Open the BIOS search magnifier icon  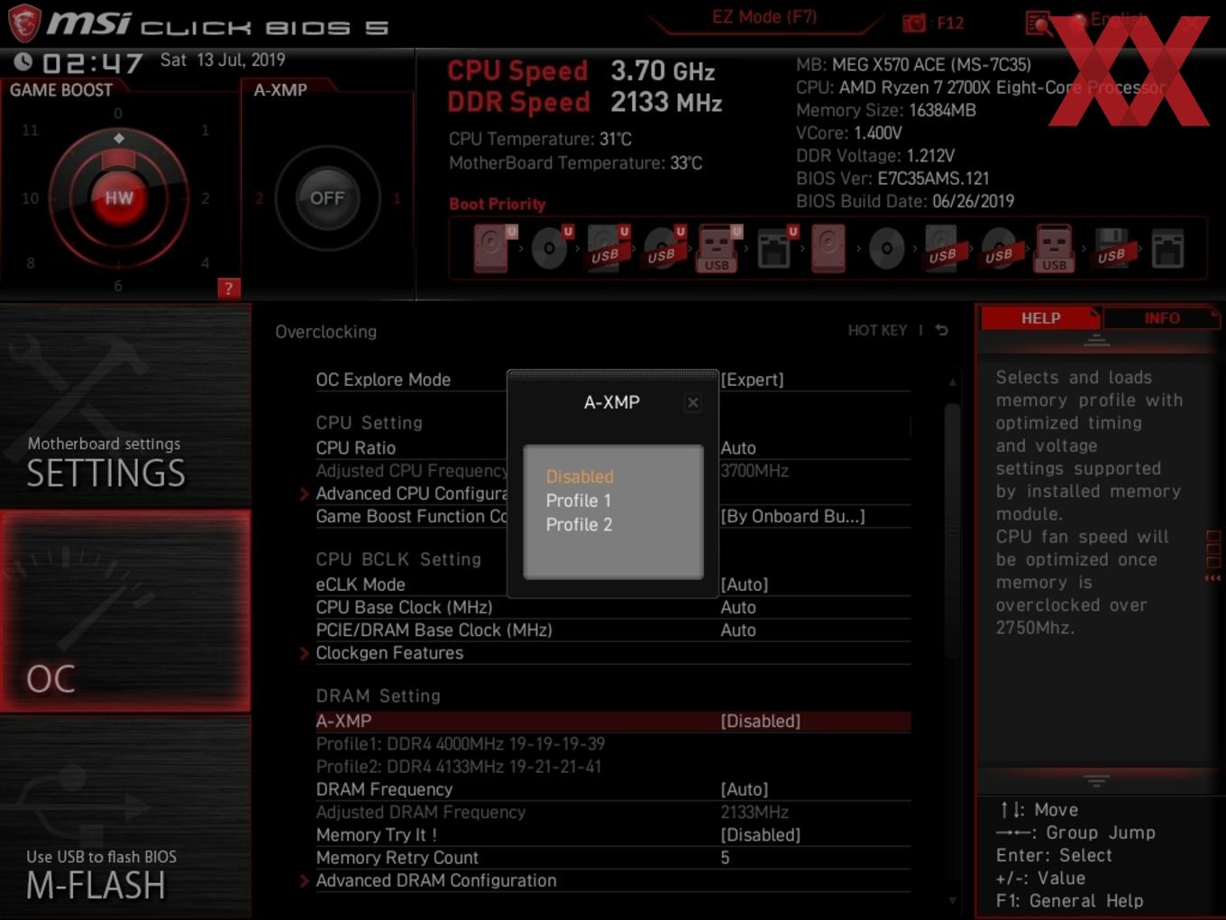click(1038, 23)
